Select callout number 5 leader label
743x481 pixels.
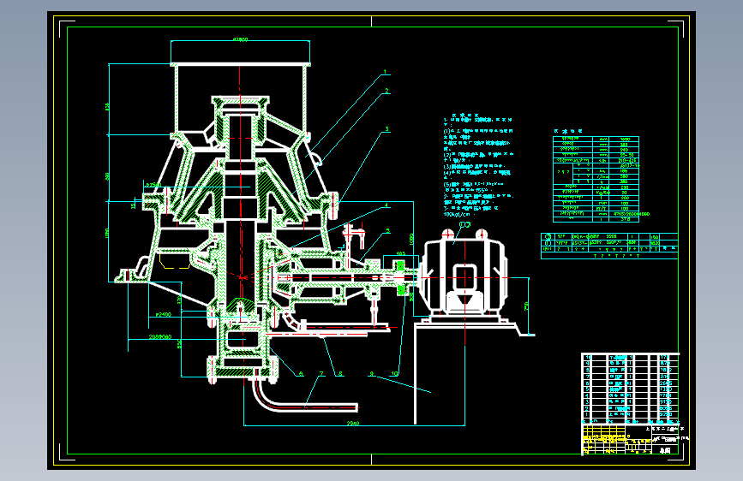pos(387,231)
